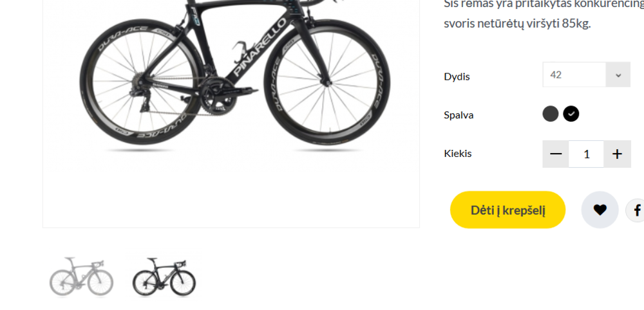Select the black Spalva color option
The width and height of the screenshot is (644, 310).
(571, 114)
